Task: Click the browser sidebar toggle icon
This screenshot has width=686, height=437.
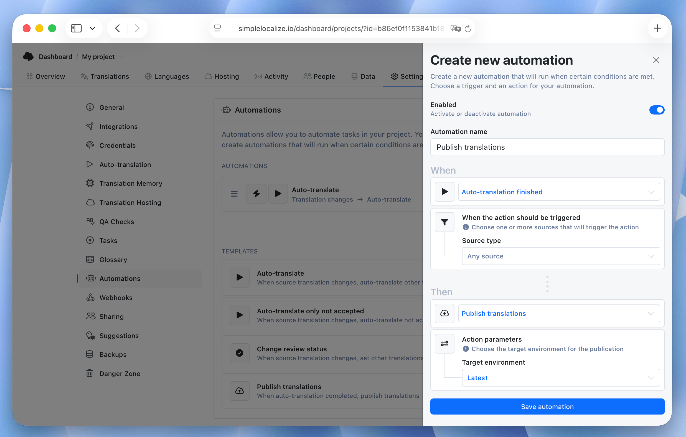Action: pyautogui.click(x=76, y=28)
